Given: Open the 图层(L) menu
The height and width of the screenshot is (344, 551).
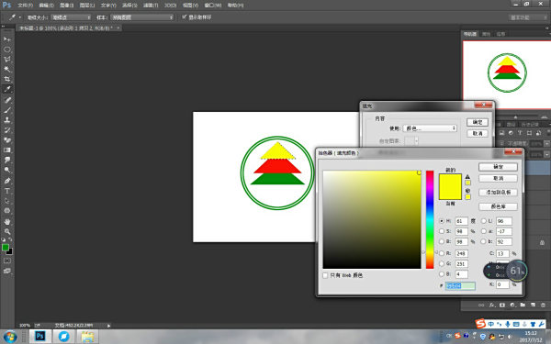Looking at the screenshot, I should [x=87, y=6].
